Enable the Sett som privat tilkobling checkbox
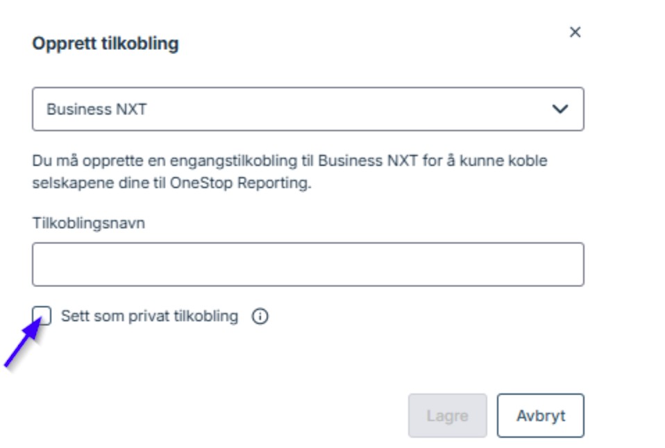 point(42,316)
